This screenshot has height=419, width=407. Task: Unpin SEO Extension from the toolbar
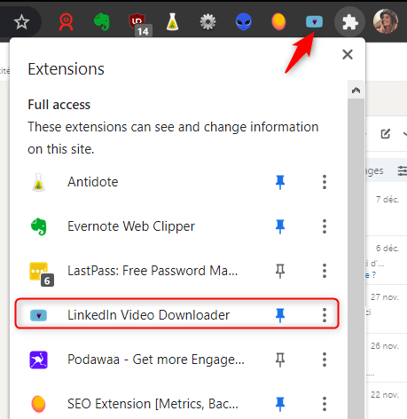(x=280, y=404)
